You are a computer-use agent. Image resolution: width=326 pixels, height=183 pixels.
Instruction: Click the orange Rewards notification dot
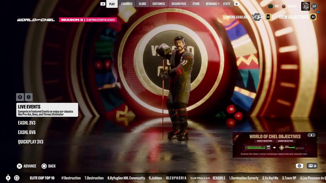click(219, 4)
